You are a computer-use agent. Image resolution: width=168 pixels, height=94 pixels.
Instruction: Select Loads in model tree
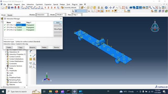tap(11, 73)
